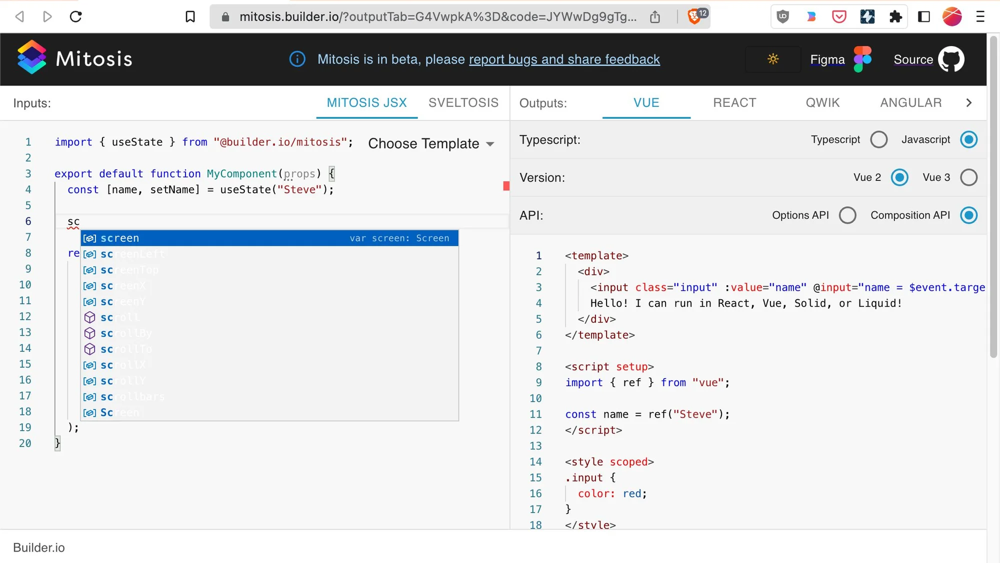Follow the Source link
This screenshot has height=563, width=1000.
click(913, 59)
